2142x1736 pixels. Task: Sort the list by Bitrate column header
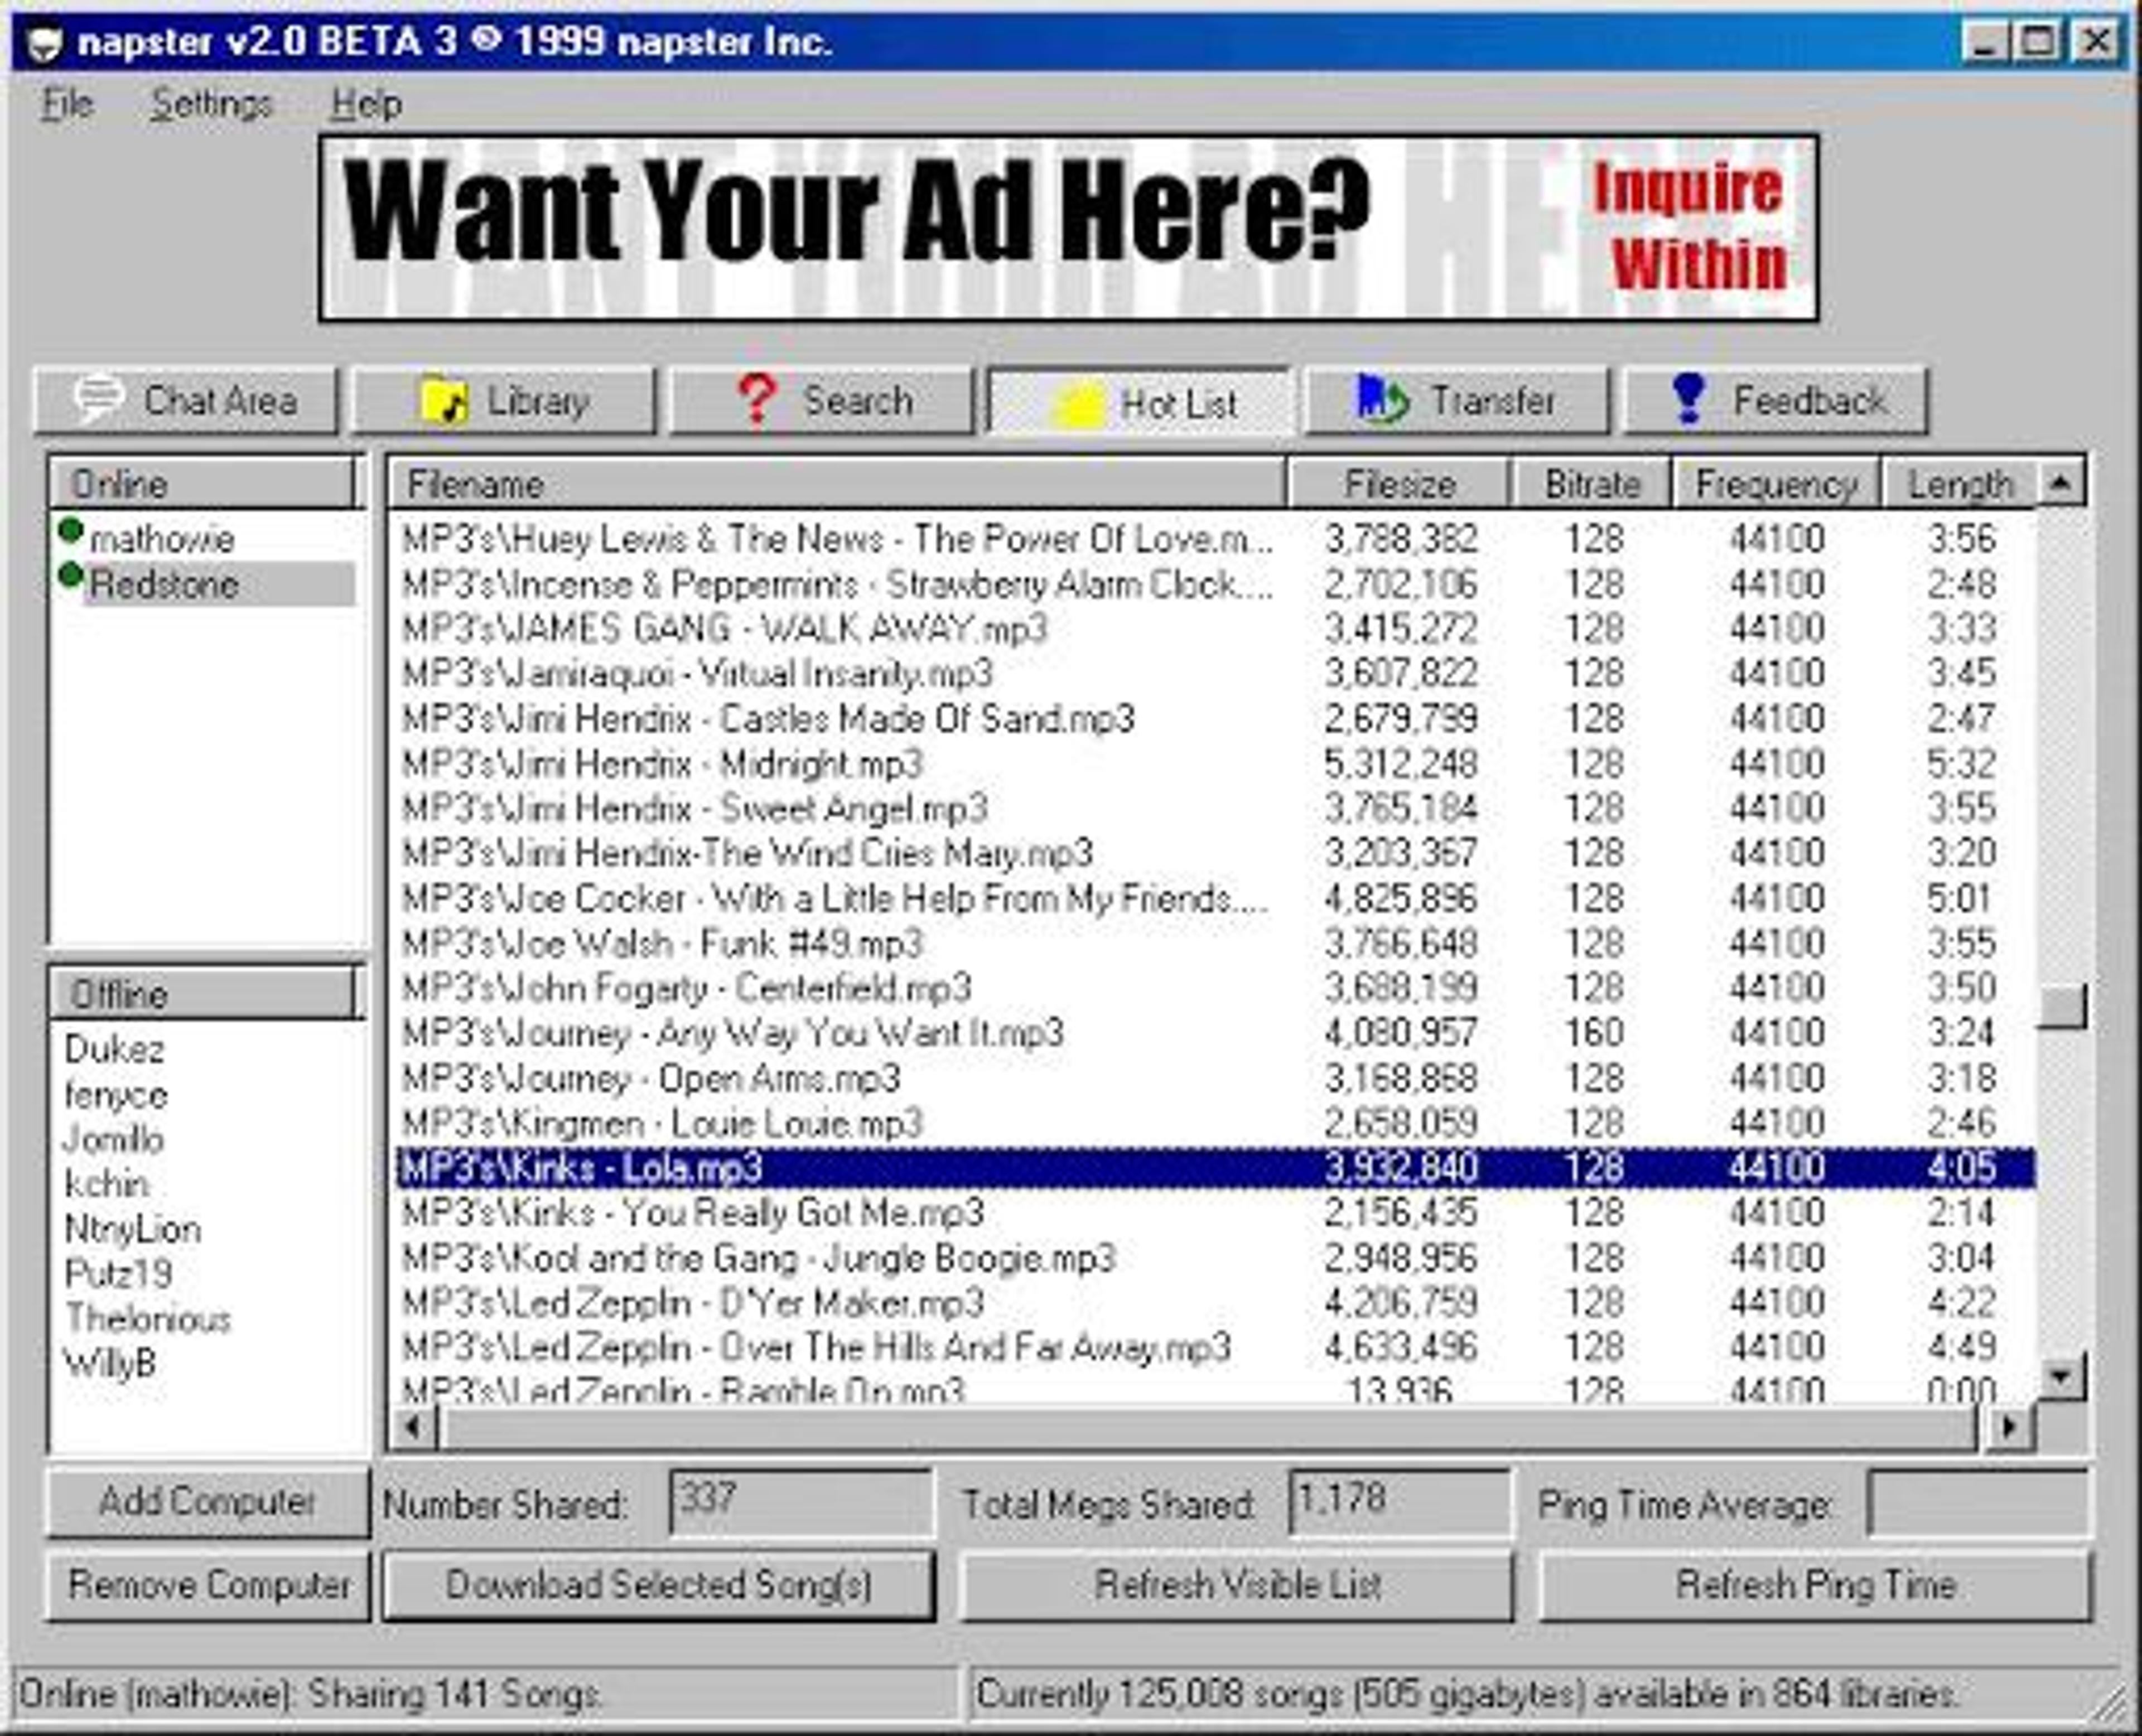pos(1591,484)
